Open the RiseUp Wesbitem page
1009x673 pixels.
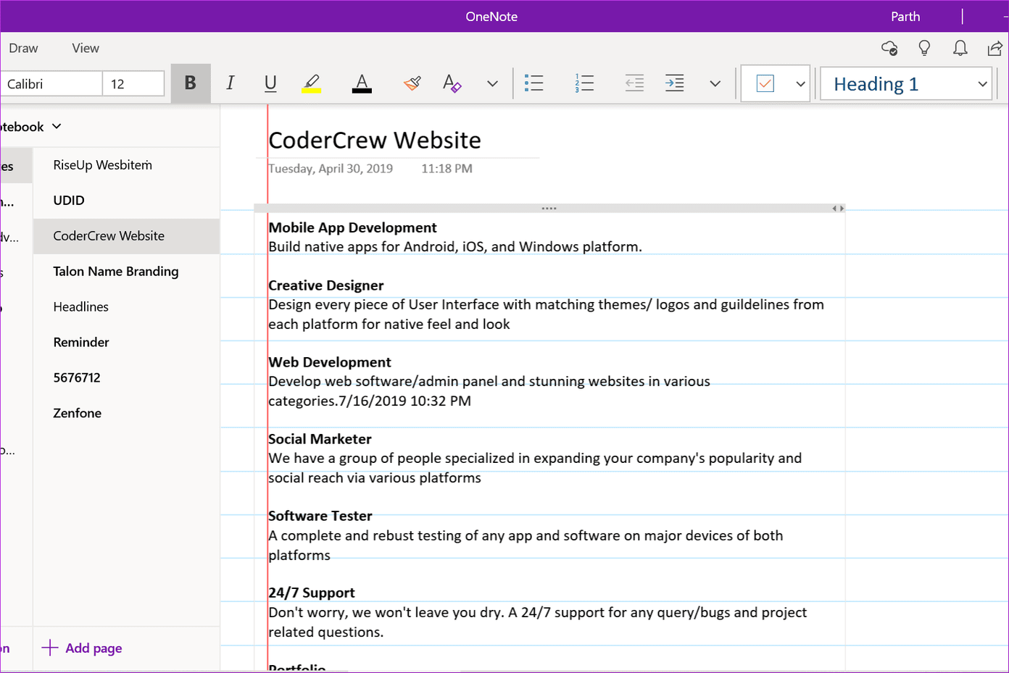tap(126, 165)
